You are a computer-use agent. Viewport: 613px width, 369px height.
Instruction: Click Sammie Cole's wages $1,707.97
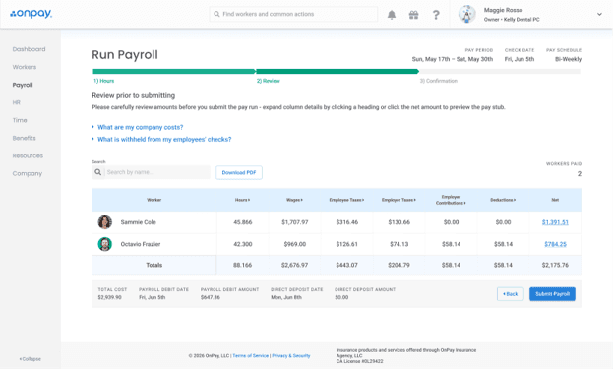coord(295,222)
